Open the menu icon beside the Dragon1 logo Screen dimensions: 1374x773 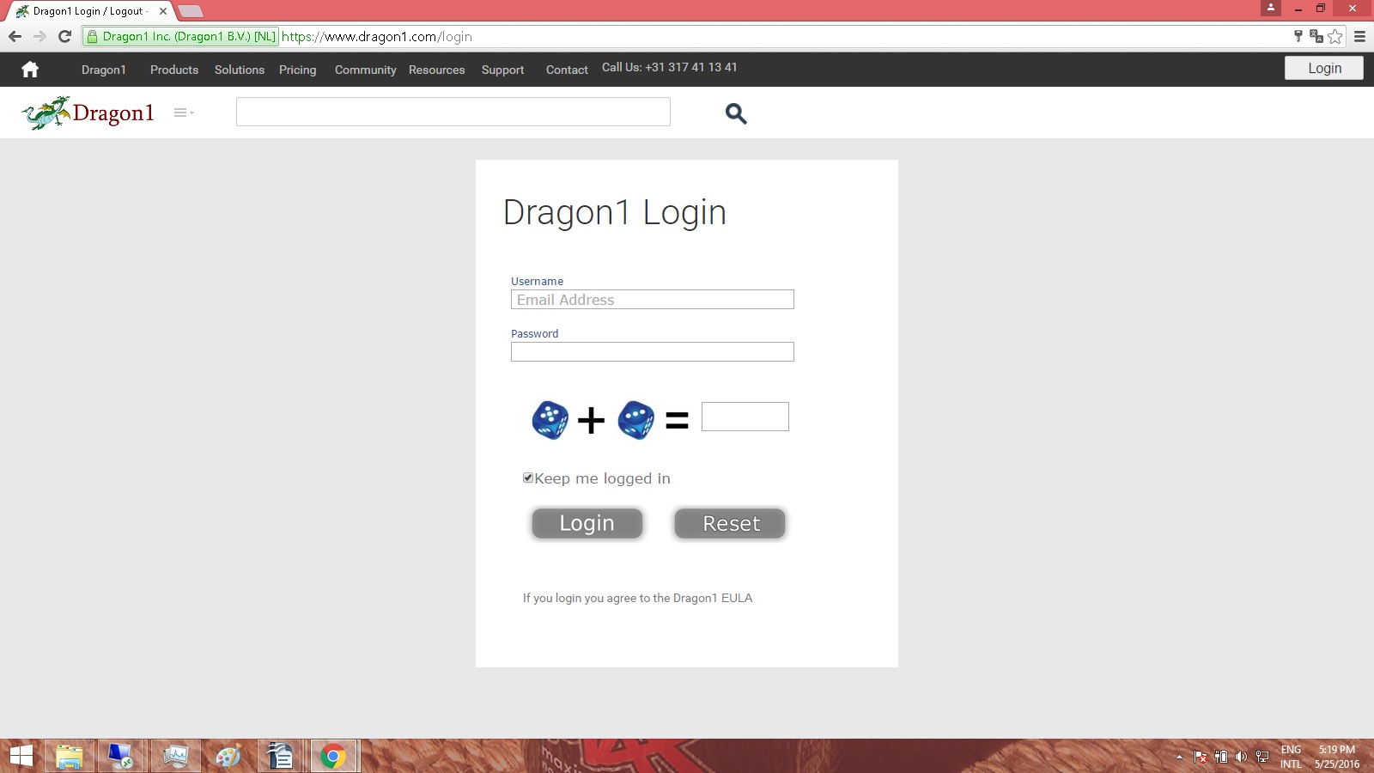(x=181, y=112)
